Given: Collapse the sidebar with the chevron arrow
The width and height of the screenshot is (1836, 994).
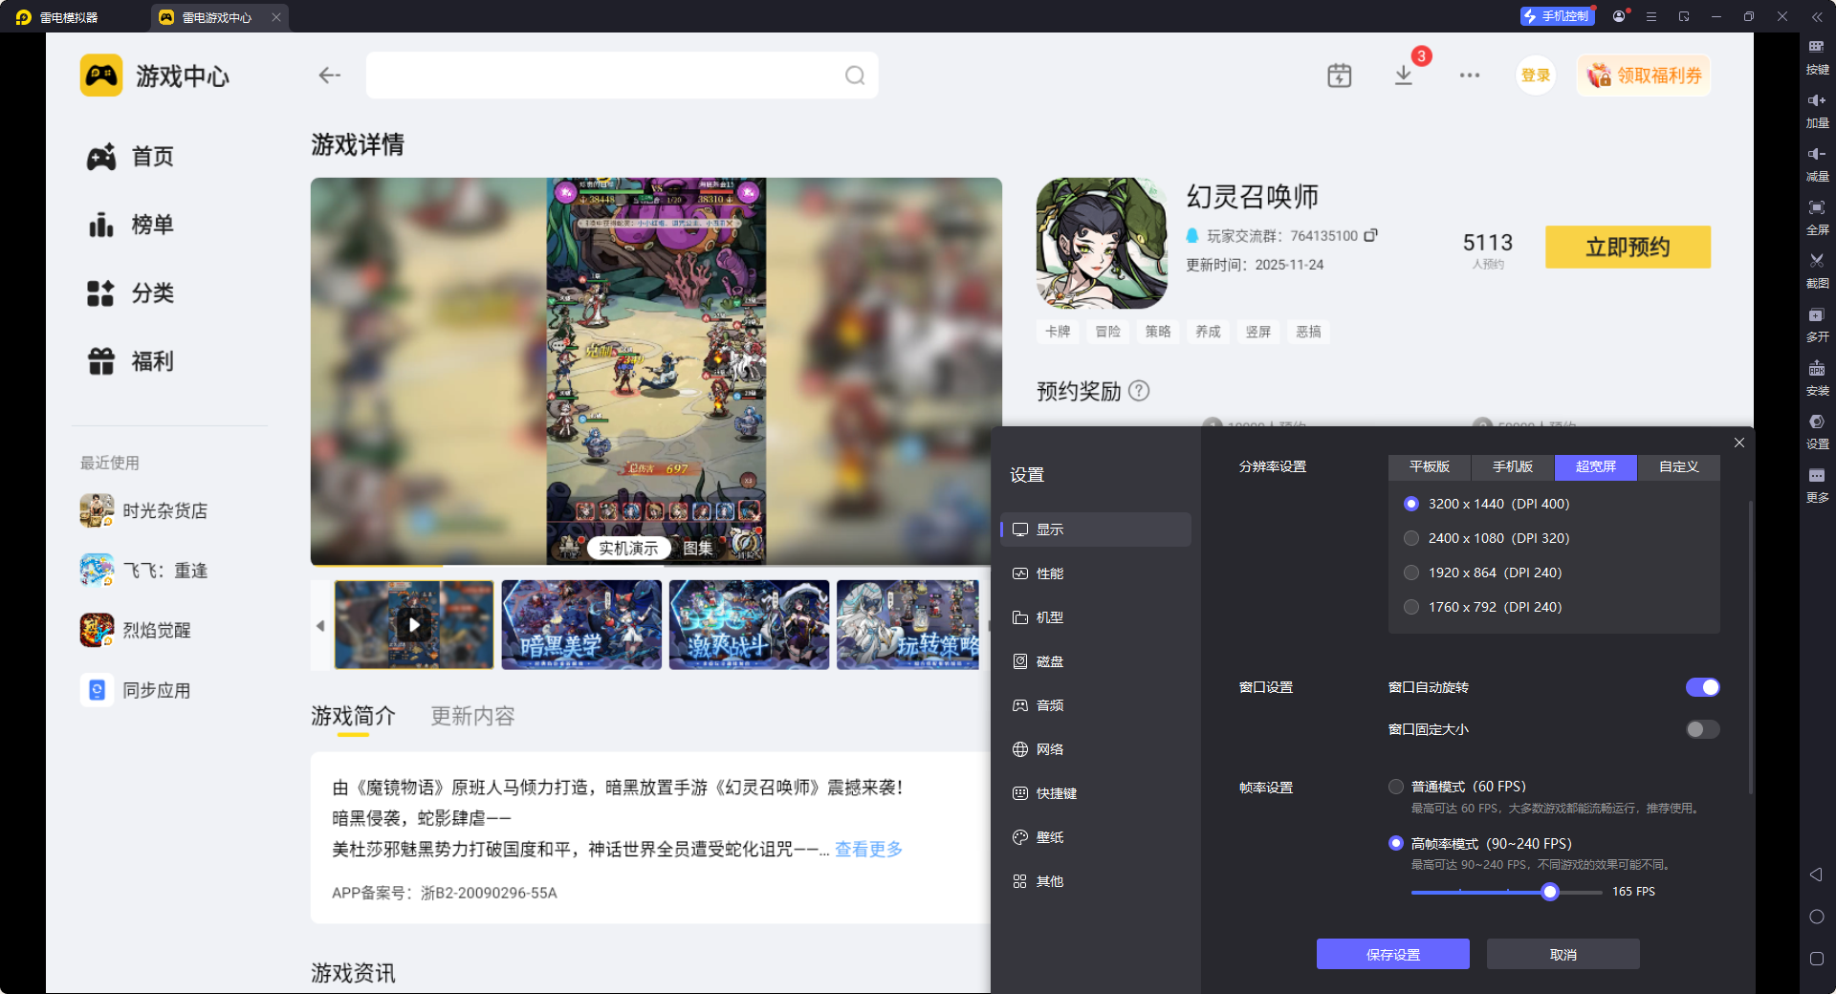Looking at the screenshot, I should click(1817, 16).
